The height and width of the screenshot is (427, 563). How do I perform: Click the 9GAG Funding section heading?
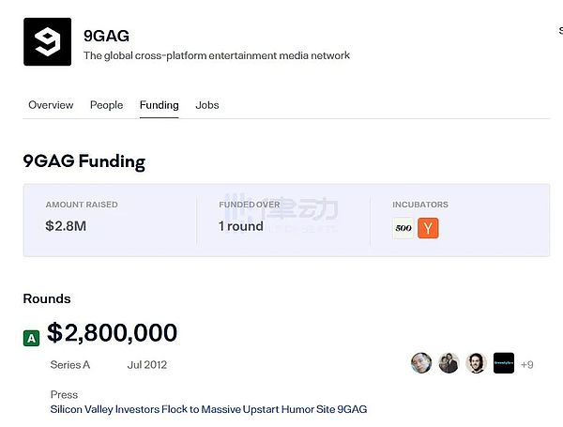coord(84,161)
